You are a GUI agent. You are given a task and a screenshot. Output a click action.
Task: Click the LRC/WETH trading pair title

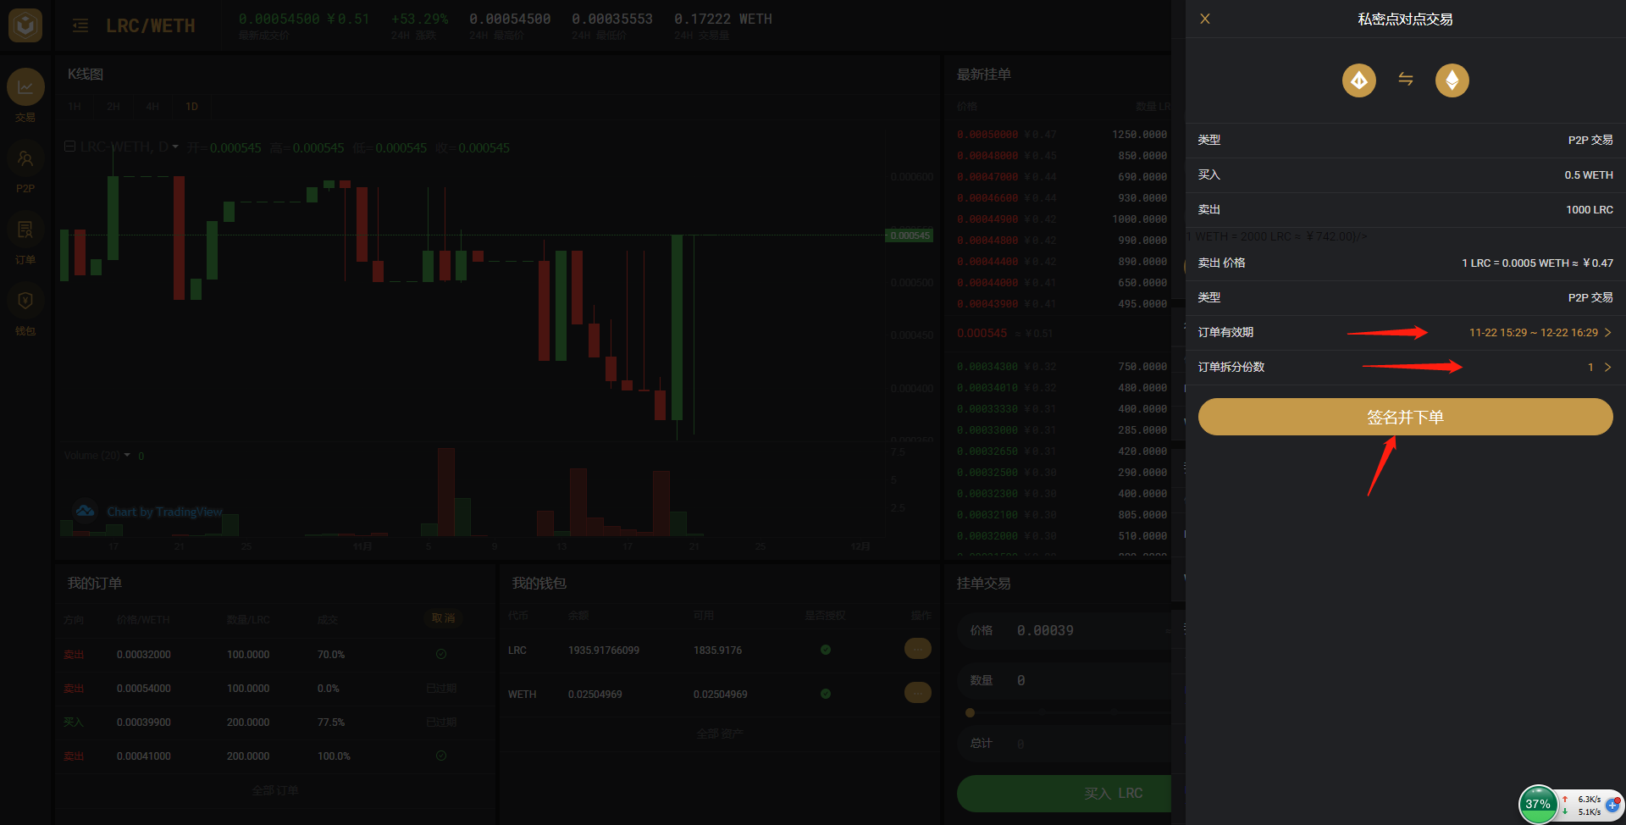(x=151, y=26)
